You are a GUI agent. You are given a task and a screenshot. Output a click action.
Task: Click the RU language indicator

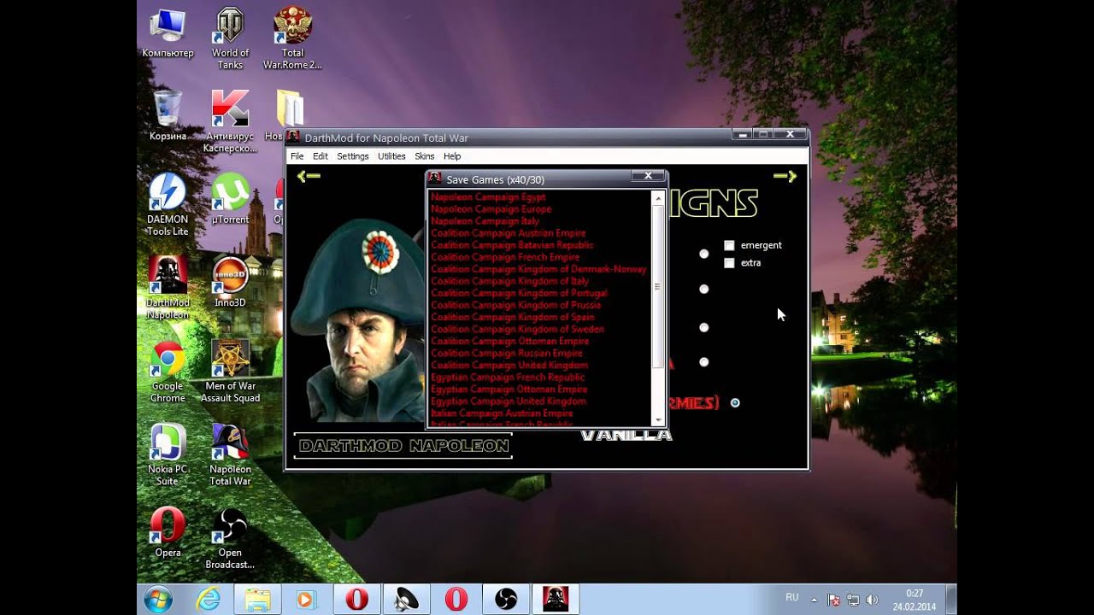click(792, 597)
